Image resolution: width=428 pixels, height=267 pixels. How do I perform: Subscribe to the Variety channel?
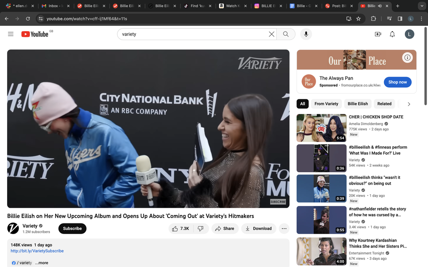pos(72,229)
